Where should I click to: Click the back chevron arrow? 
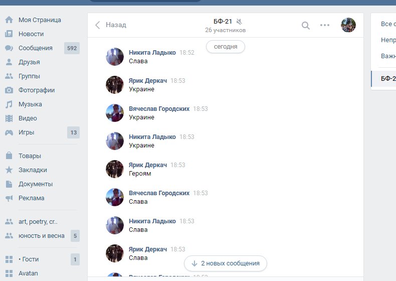tap(97, 25)
